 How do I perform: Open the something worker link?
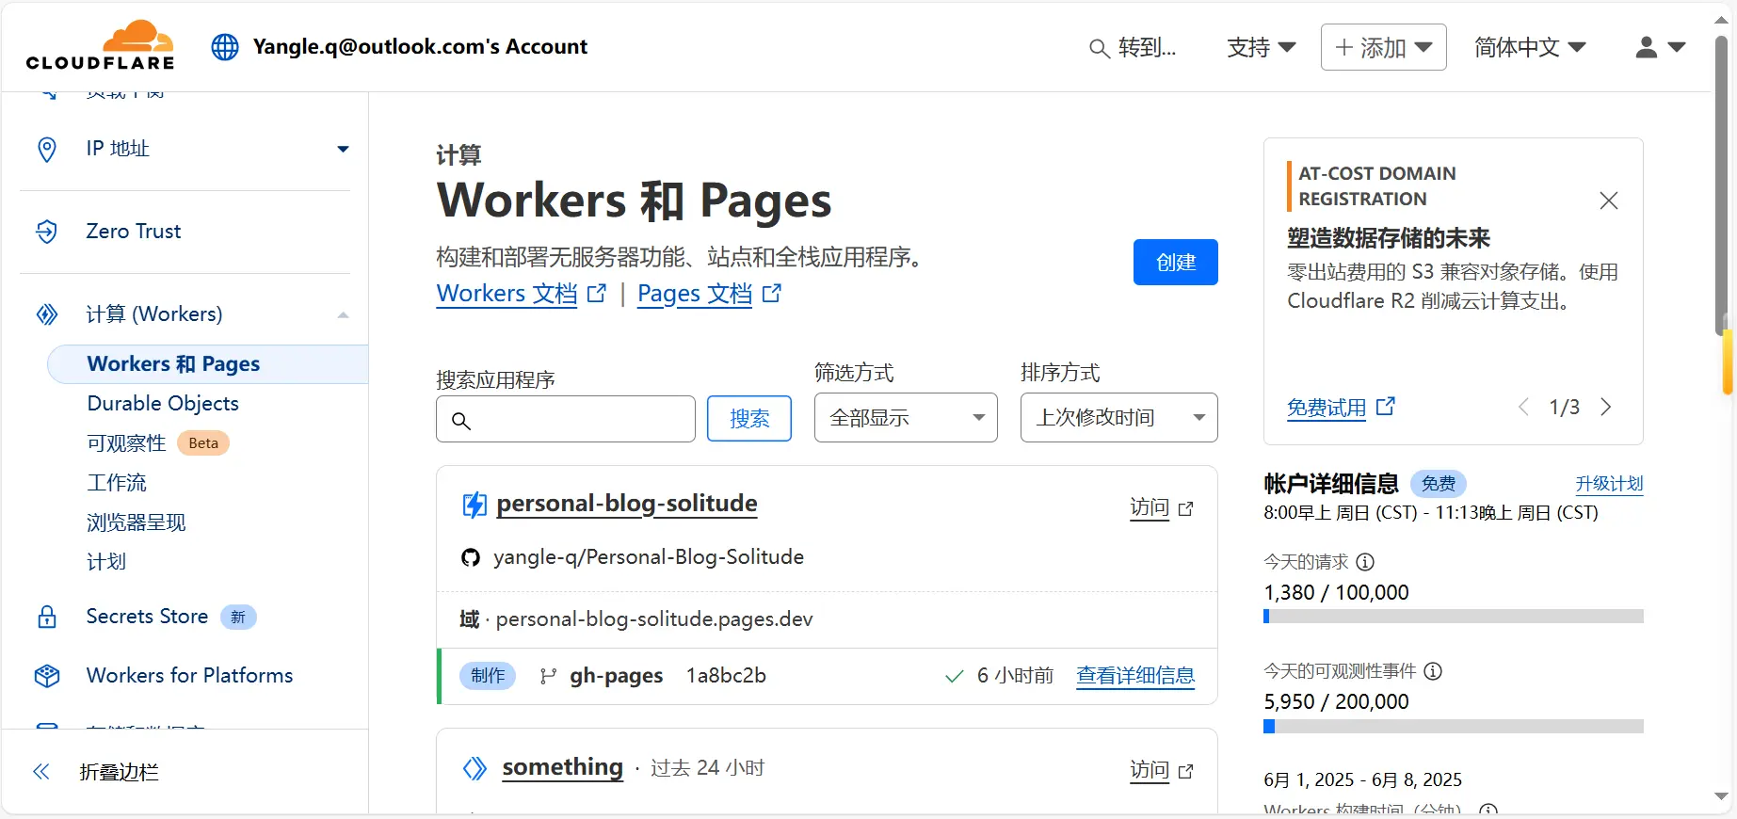coord(562,768)
